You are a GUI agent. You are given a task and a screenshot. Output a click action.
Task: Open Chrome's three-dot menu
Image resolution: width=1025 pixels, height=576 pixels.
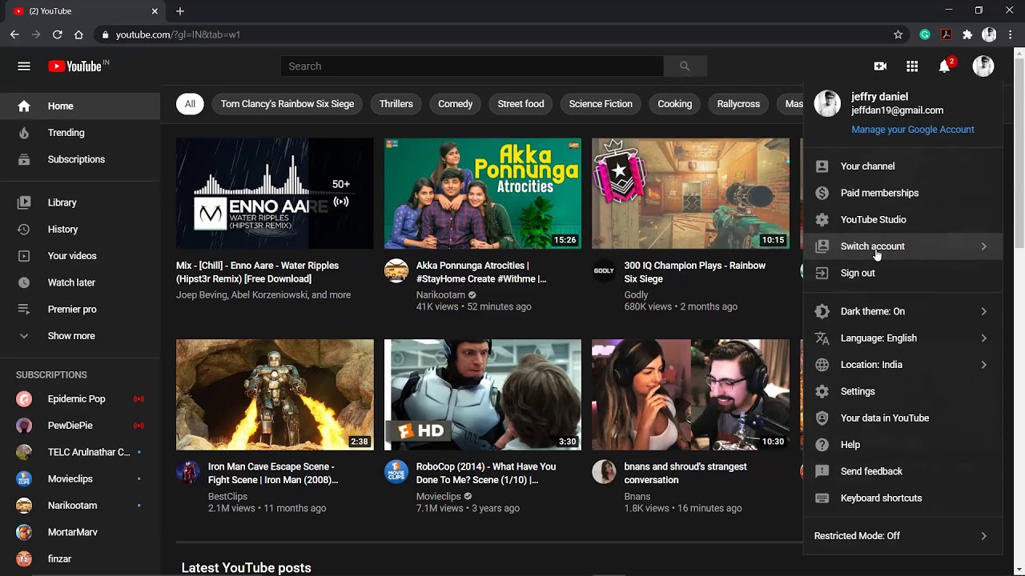tap(1011, 34)
